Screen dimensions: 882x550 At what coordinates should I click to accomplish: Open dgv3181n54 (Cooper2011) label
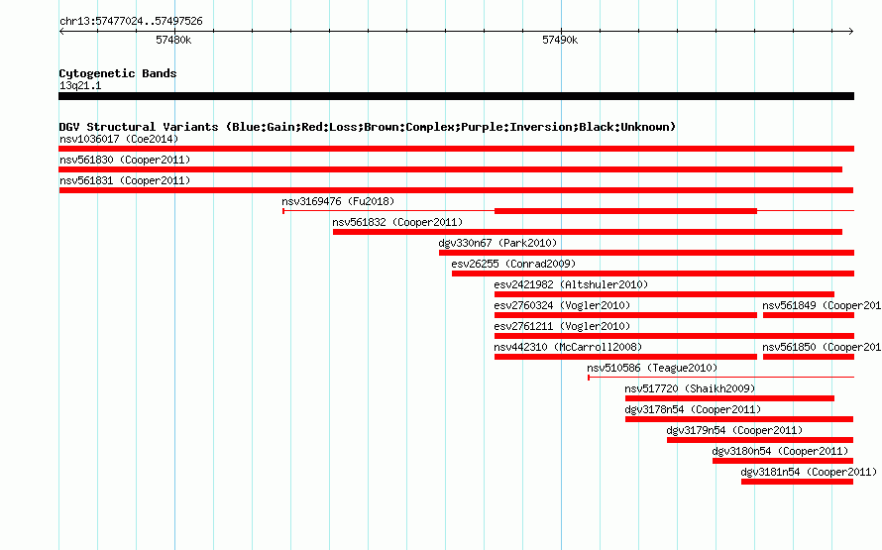pyautogui.click(x=809, y=472)
